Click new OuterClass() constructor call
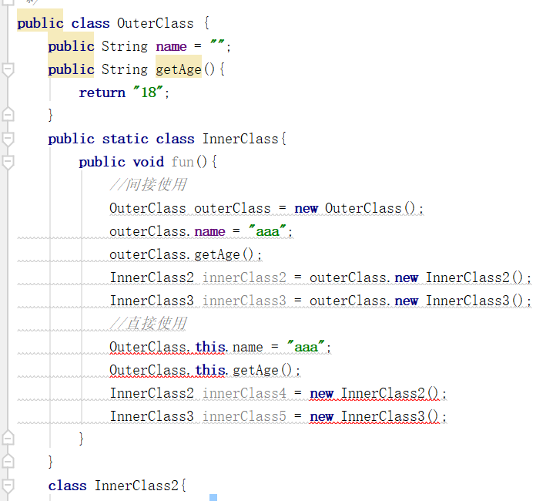The height and width of the screenshot is (501, 536). point(355,208)
